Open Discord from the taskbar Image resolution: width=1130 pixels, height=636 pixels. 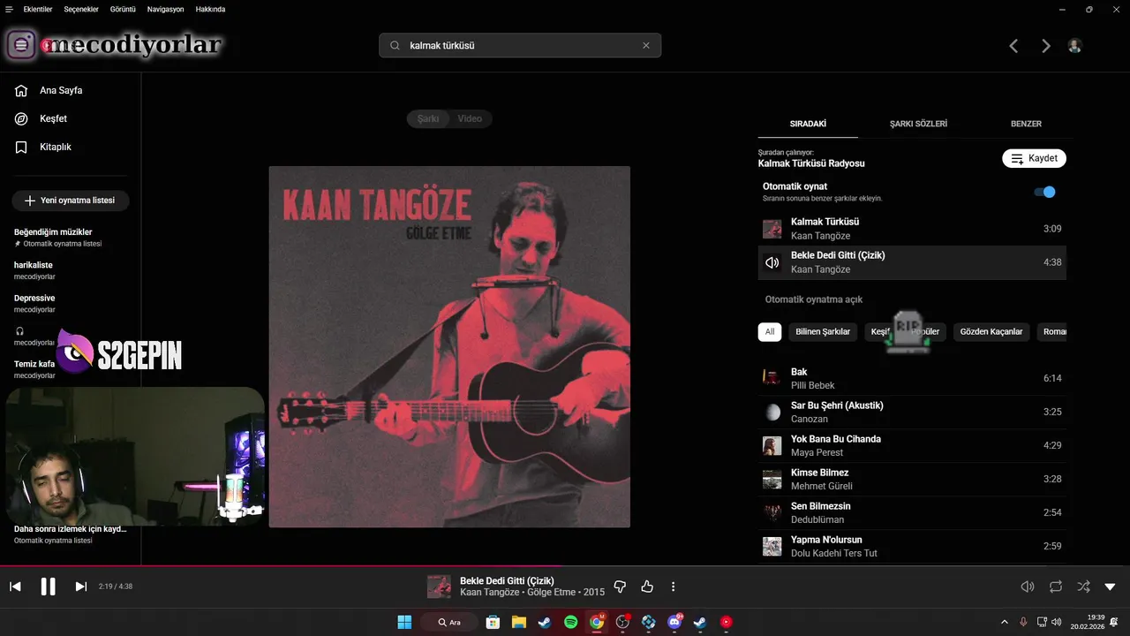(x=674, y=622)
